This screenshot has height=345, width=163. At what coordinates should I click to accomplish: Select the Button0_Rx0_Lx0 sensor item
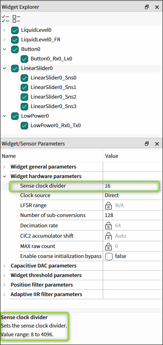click(x=52, y=59)
